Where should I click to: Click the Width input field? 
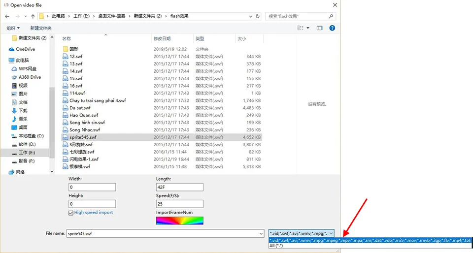(92, 187)
